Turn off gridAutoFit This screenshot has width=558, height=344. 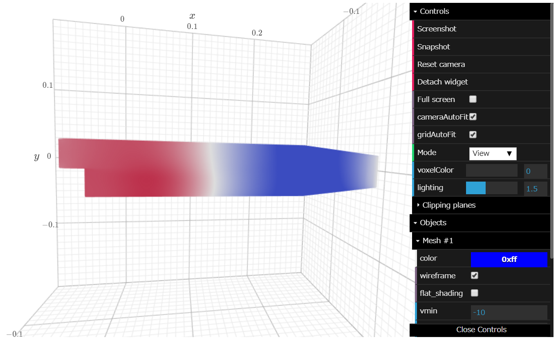[473, 134]
